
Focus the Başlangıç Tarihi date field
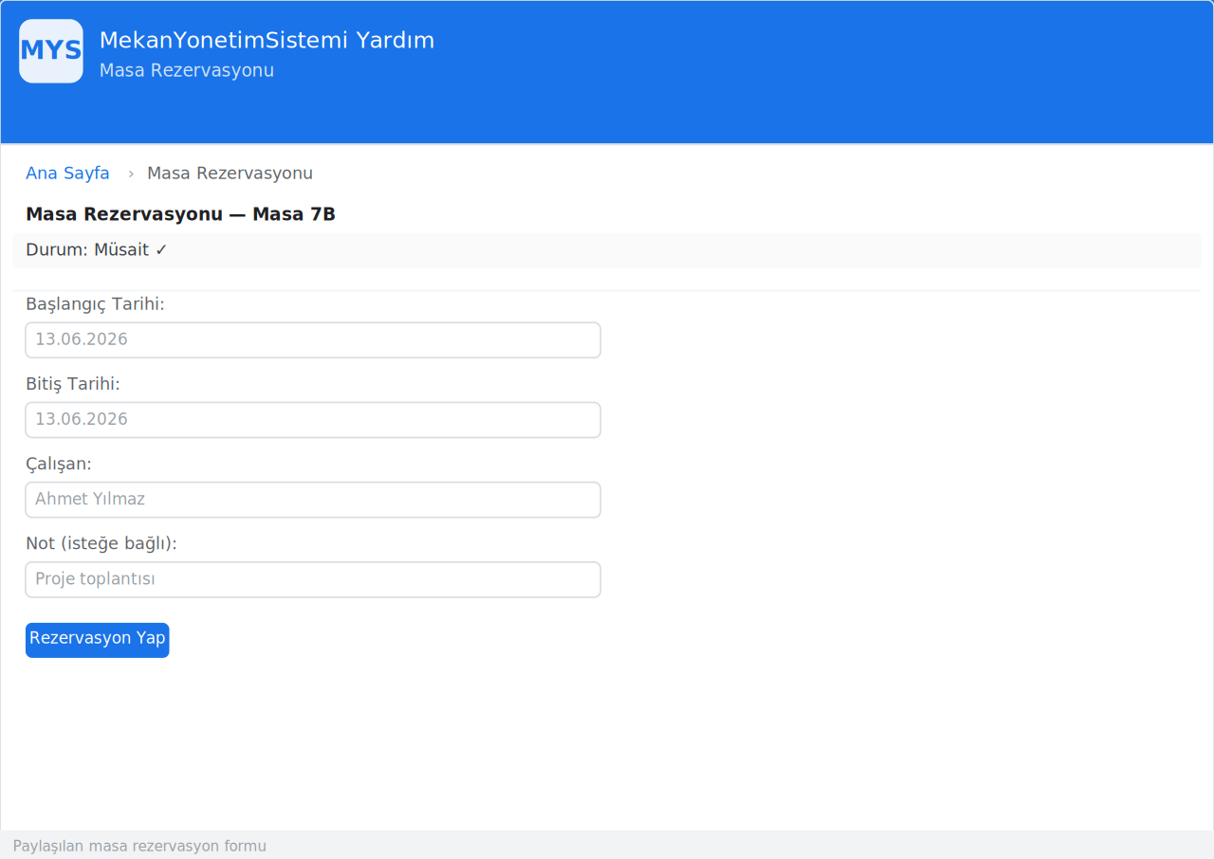tap(313, 340)
